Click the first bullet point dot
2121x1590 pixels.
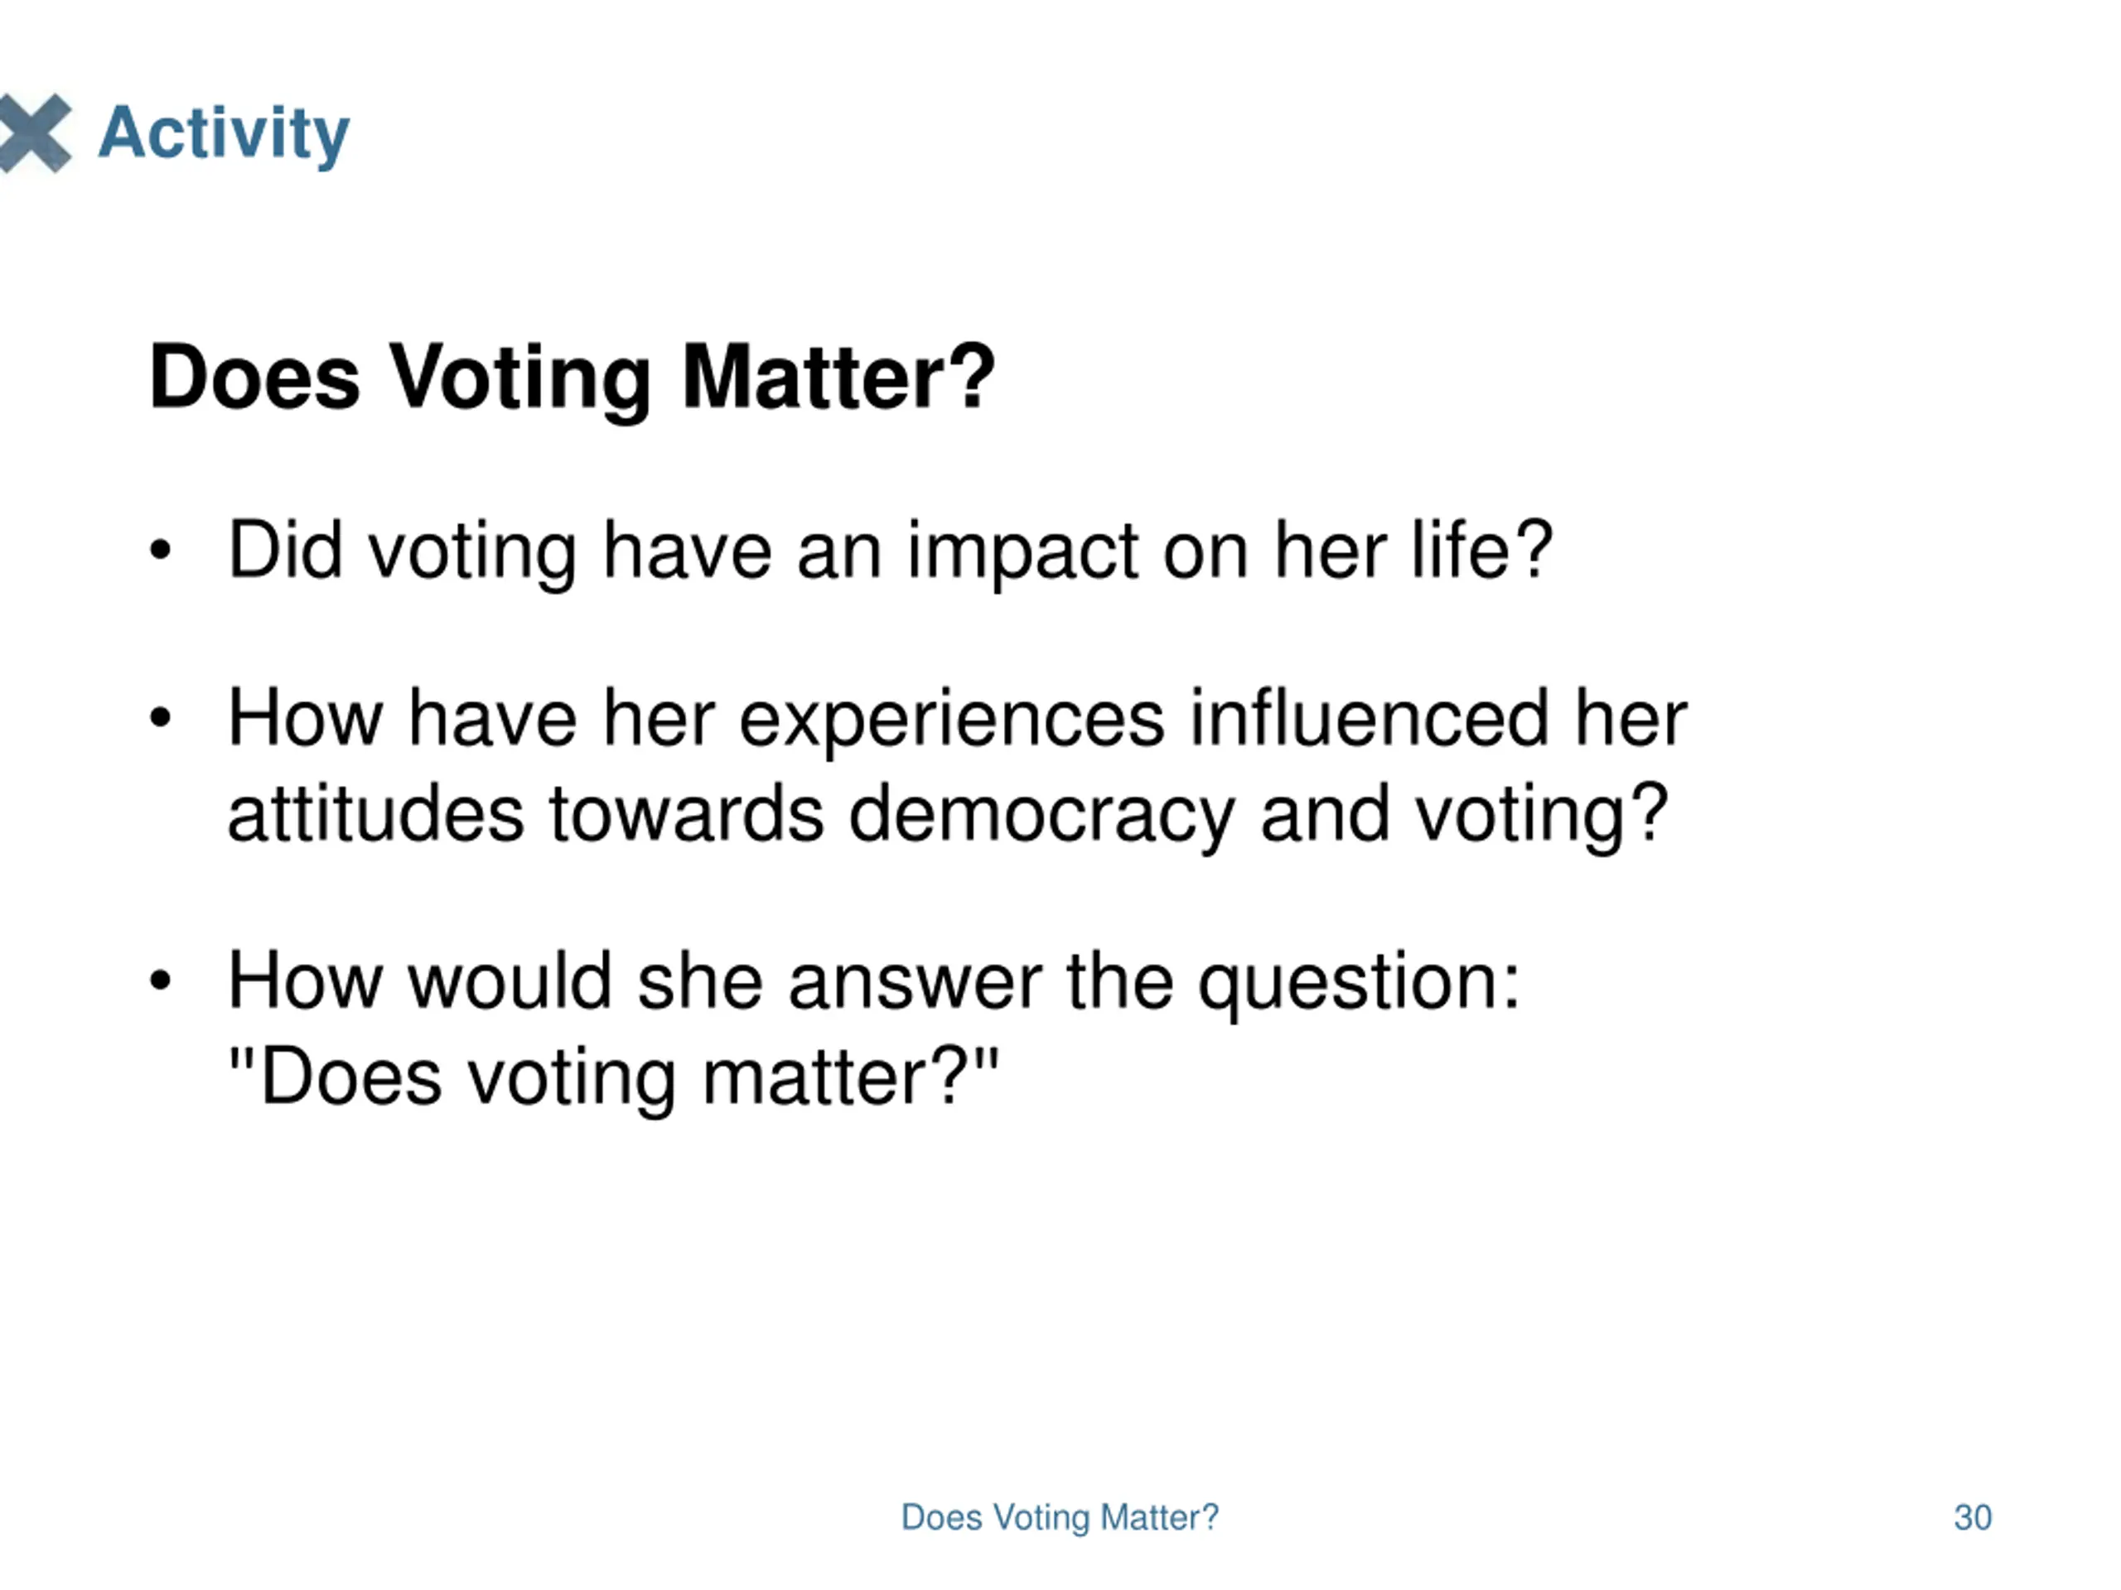pyautogui.click(x=160, y=551)
